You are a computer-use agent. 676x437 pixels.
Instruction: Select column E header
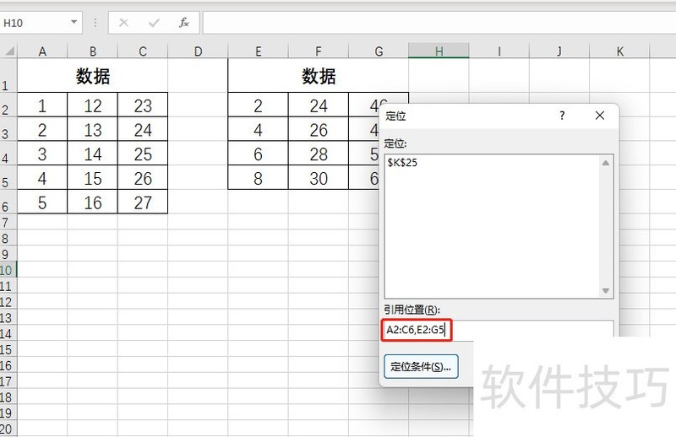pos(259,51)
